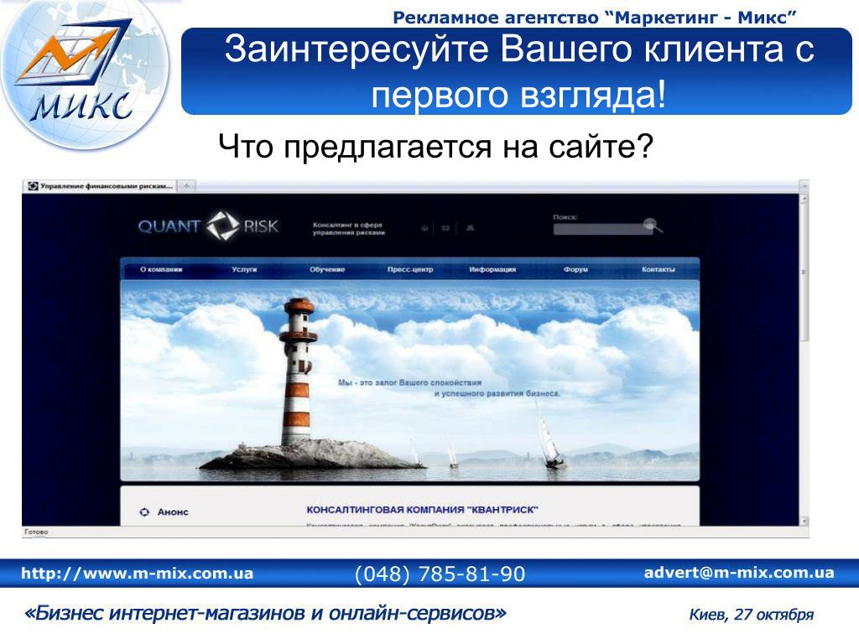The width and height of the screenshot is (859, 644).
Task: Open the Контакты menu item
Action: 658,269
